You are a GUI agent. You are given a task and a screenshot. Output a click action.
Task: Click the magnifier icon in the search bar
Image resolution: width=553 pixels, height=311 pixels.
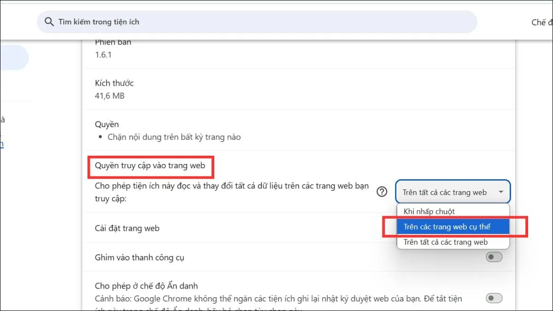pos(48,22)
